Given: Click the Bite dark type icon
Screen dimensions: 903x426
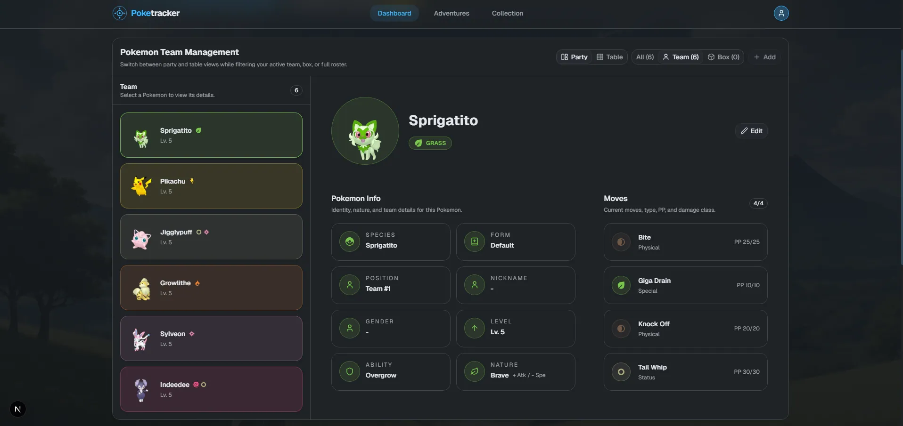Looking at the screenshot, I should point(621,241).
